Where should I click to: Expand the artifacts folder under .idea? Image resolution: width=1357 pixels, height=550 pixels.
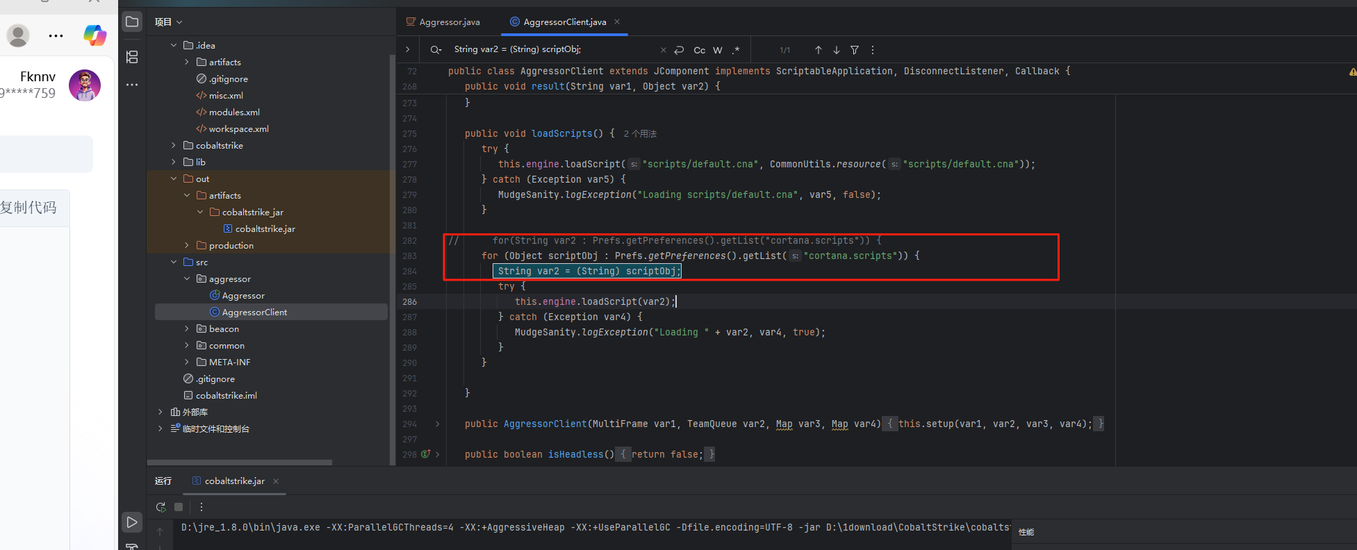[x=187, y=62]
